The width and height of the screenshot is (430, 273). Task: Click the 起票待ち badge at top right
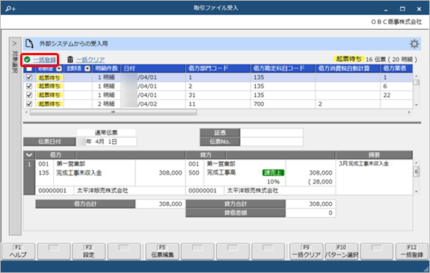pos(348,59)
